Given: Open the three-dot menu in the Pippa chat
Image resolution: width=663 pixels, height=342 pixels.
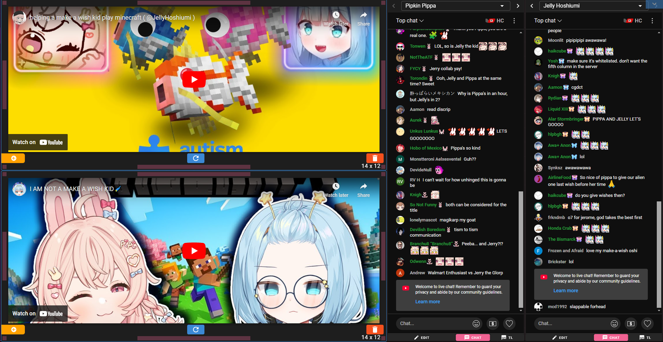Looking at the screenshot, I should coord(514,21).
